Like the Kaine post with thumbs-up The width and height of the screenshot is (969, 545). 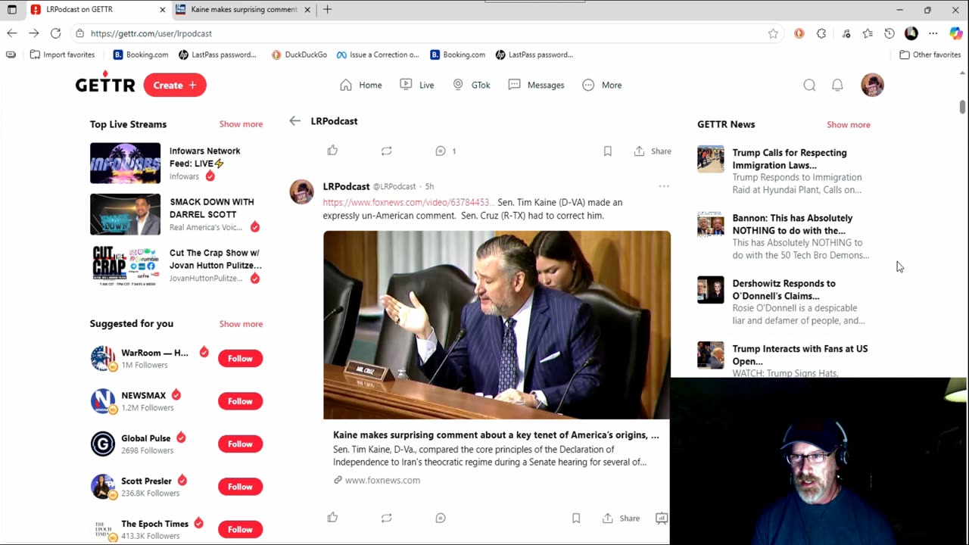(x=332, y=518)
